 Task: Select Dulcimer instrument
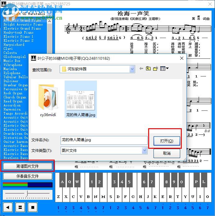point(11,81)
